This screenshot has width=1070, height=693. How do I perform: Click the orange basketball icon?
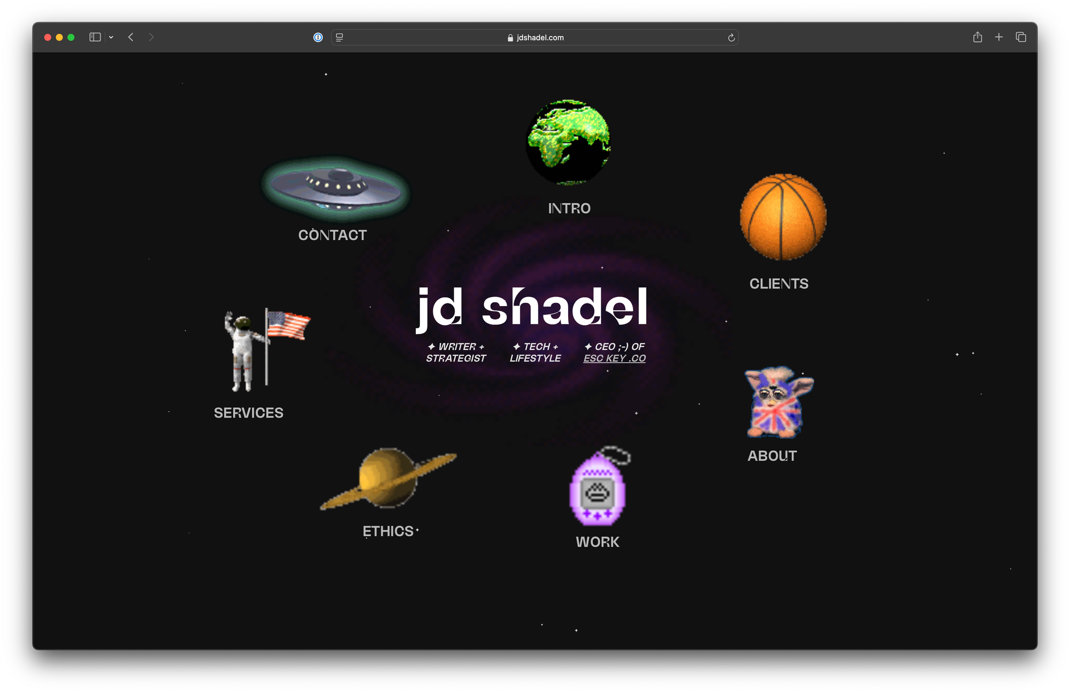coord(783,217)
